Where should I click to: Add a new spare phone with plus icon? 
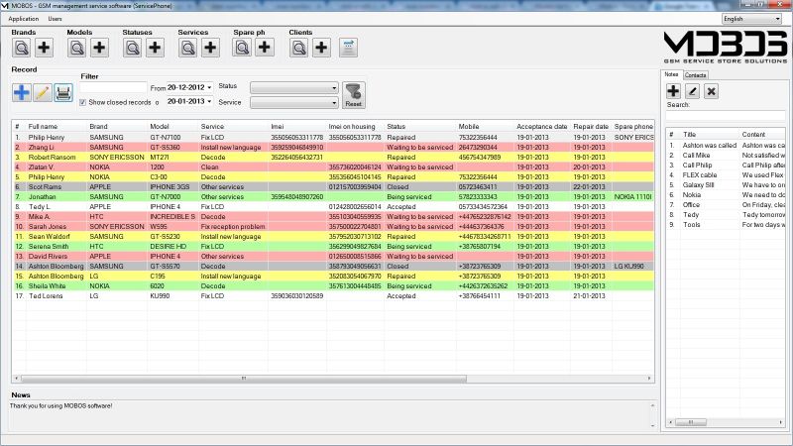tap(265, 48)
